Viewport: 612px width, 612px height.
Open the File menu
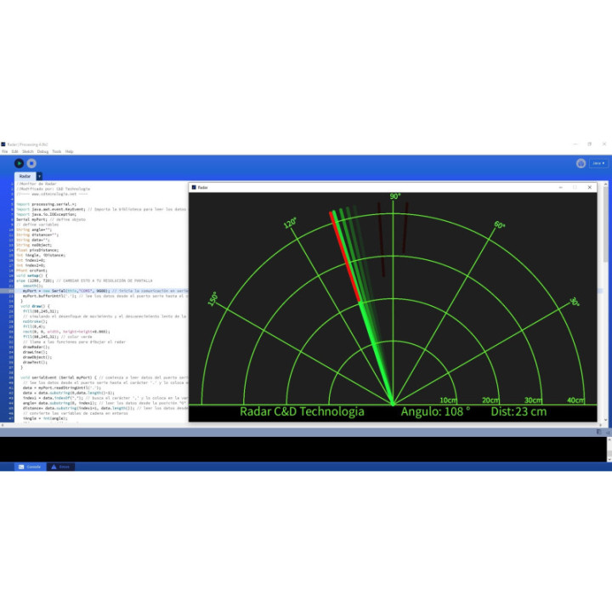tap(5, 151)
